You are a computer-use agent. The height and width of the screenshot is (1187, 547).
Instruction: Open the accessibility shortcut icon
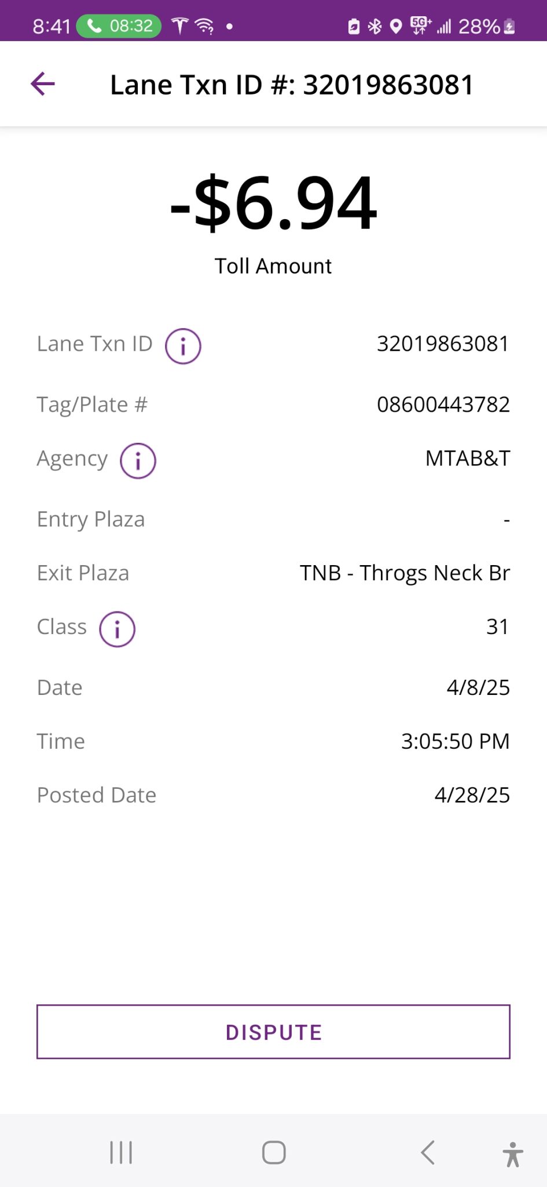coord(512,1153)
